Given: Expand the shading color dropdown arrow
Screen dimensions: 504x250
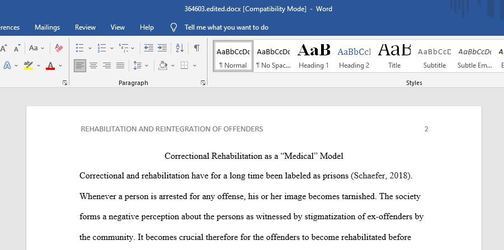Looking at the screenshot, I should (173, 65).
